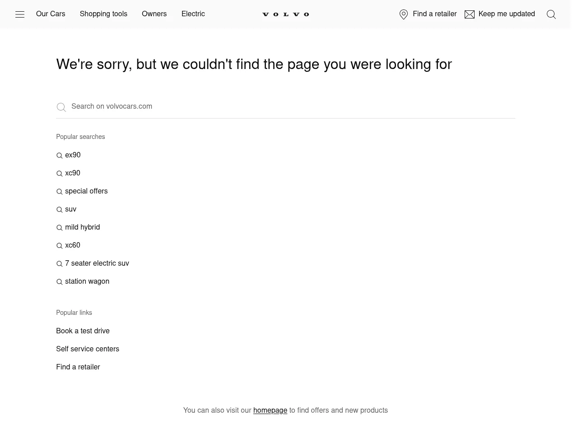Image resolution: width=578 pixels, height=433 pixels.
Task: Select the mild hybrid popular search
Action: (x=82, y=227)
